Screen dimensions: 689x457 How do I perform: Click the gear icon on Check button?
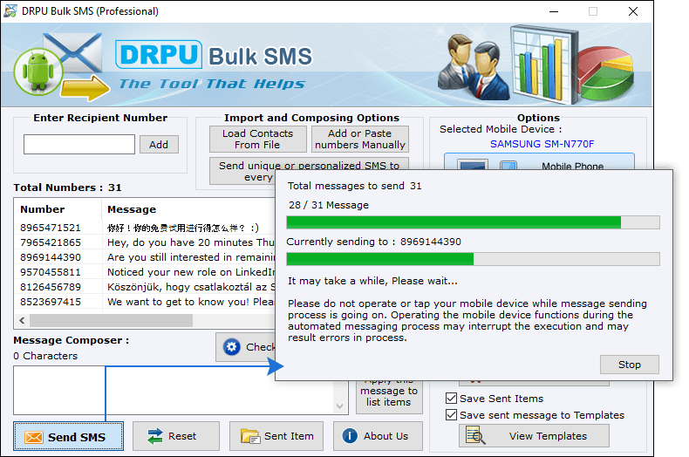[232, 347]
